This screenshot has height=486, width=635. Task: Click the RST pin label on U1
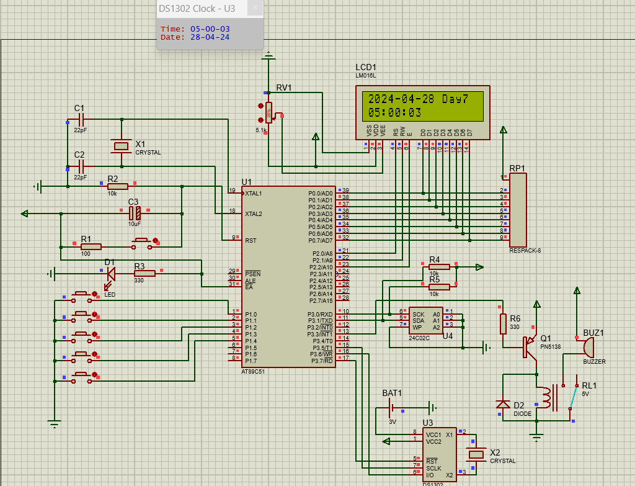251,240
